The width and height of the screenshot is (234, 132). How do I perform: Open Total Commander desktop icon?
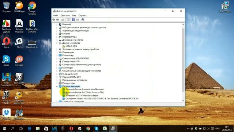pyautogui.click(x=6, y=80)
